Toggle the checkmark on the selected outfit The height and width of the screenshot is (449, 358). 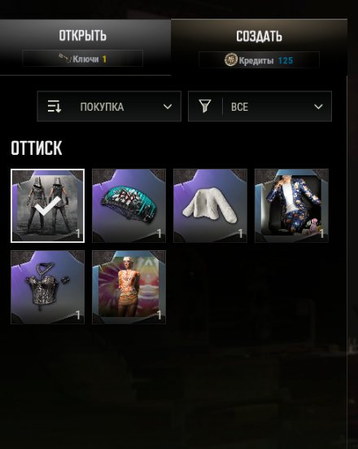point(49,206)
